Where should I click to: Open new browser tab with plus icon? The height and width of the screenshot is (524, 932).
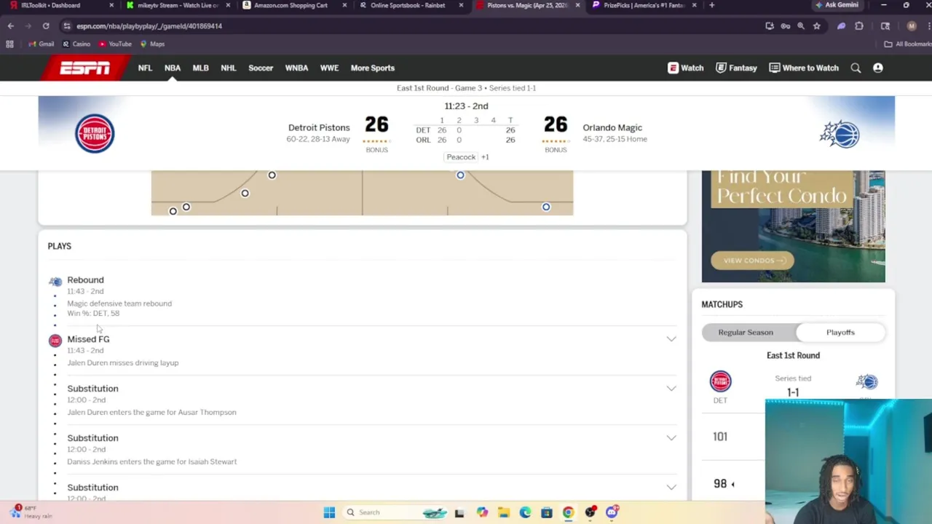711,5
